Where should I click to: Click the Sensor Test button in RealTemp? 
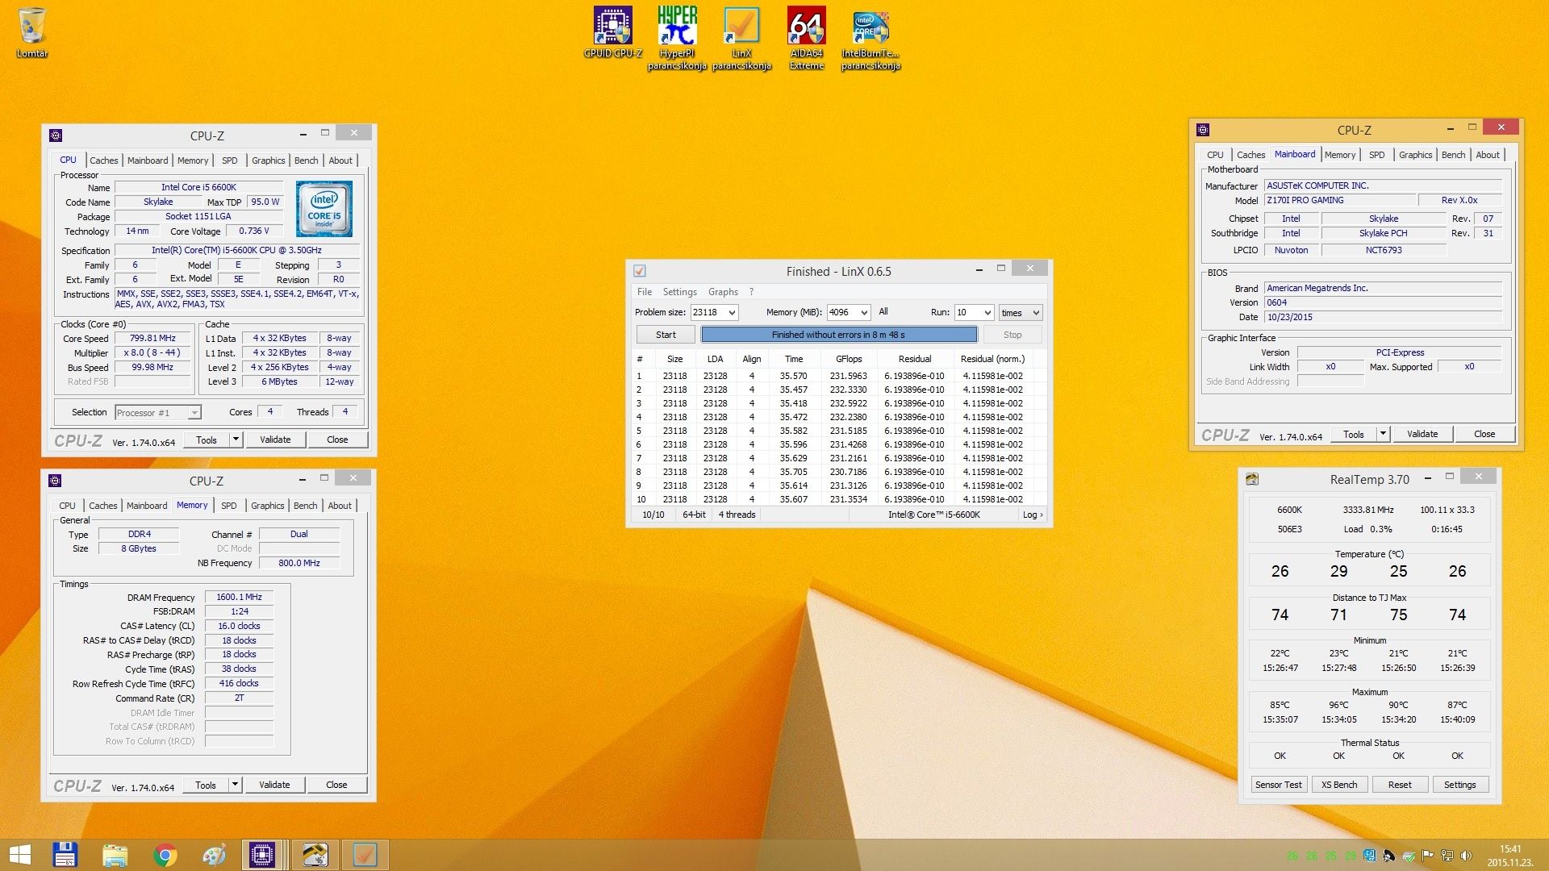pyautogui.click(x=1278, y=785)
